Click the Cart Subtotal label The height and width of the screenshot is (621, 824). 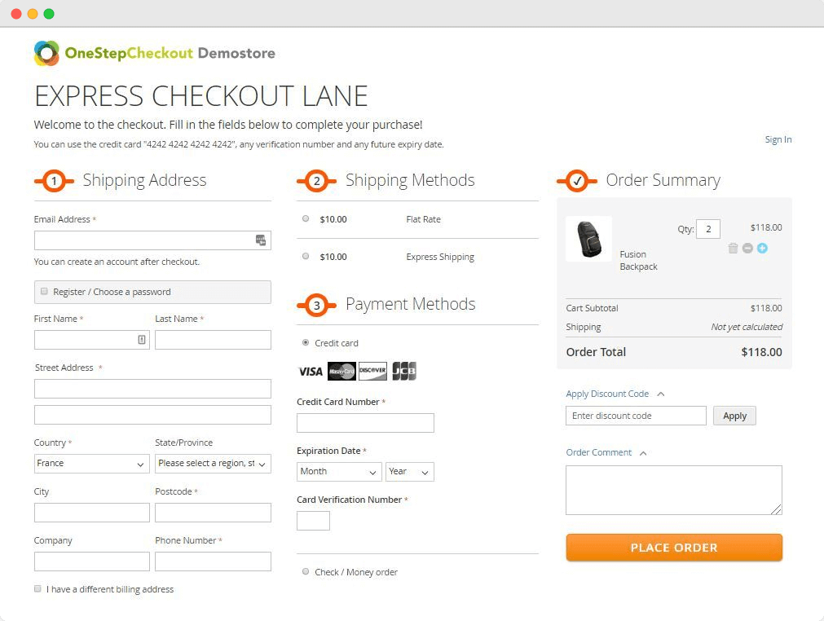point(592,308)
